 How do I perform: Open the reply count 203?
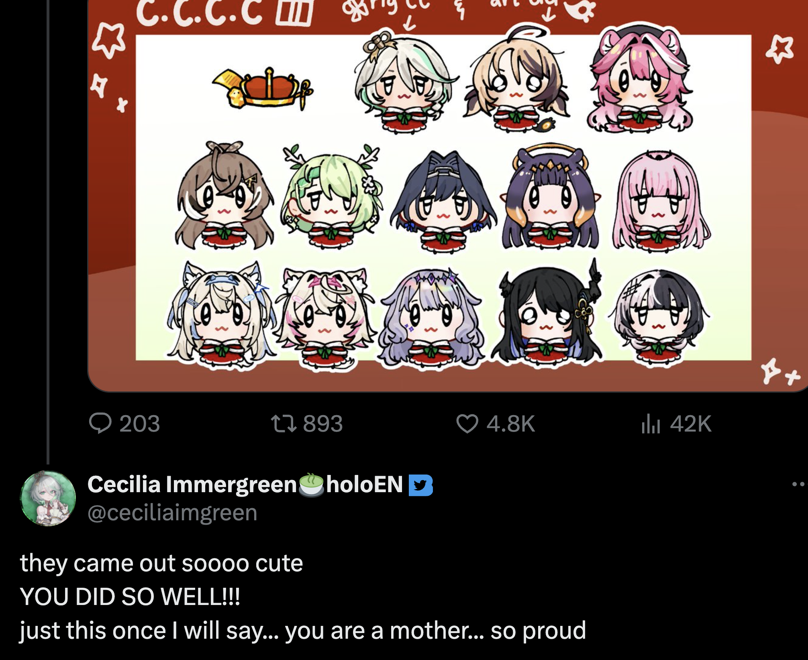pyautogui.click(x=140, y=424)
